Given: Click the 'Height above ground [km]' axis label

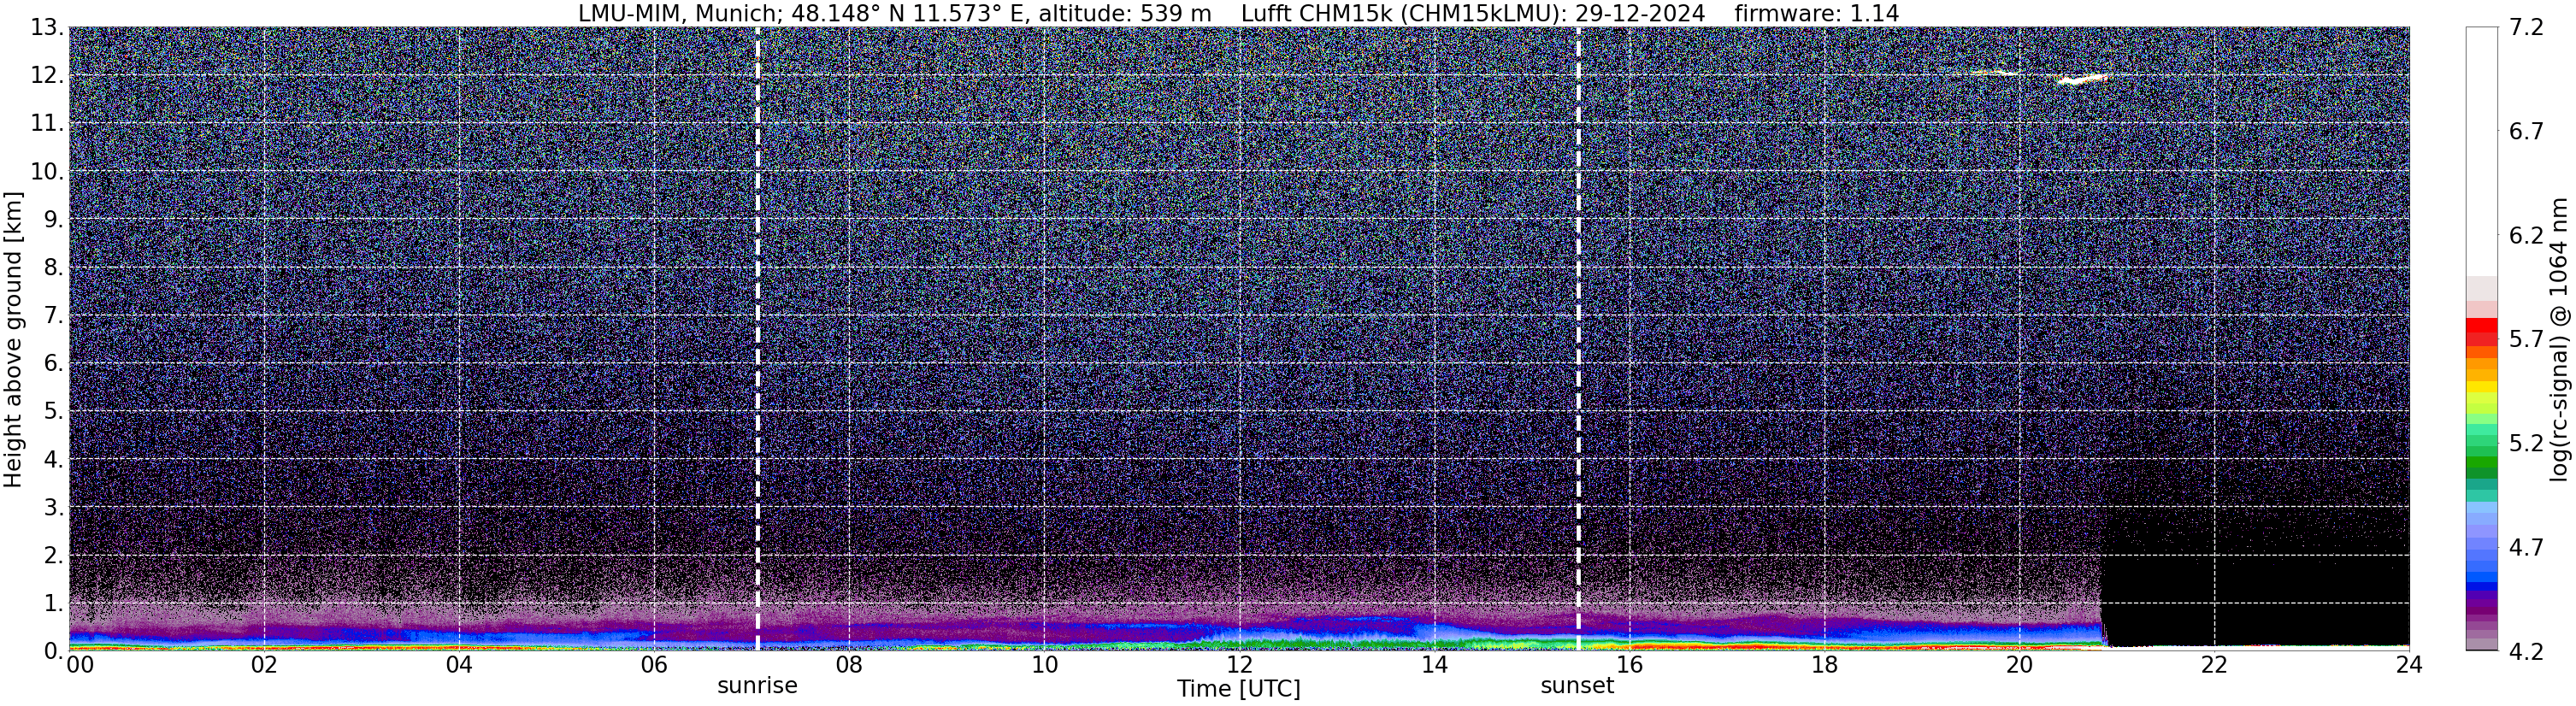Looking at the screenshot, I should point(13,340).
